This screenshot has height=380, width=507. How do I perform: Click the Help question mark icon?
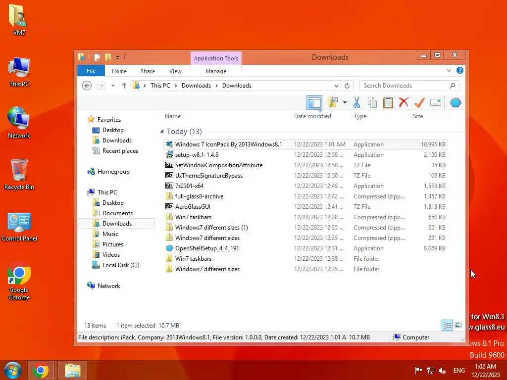pyautogui.click(x=460, y=70)
